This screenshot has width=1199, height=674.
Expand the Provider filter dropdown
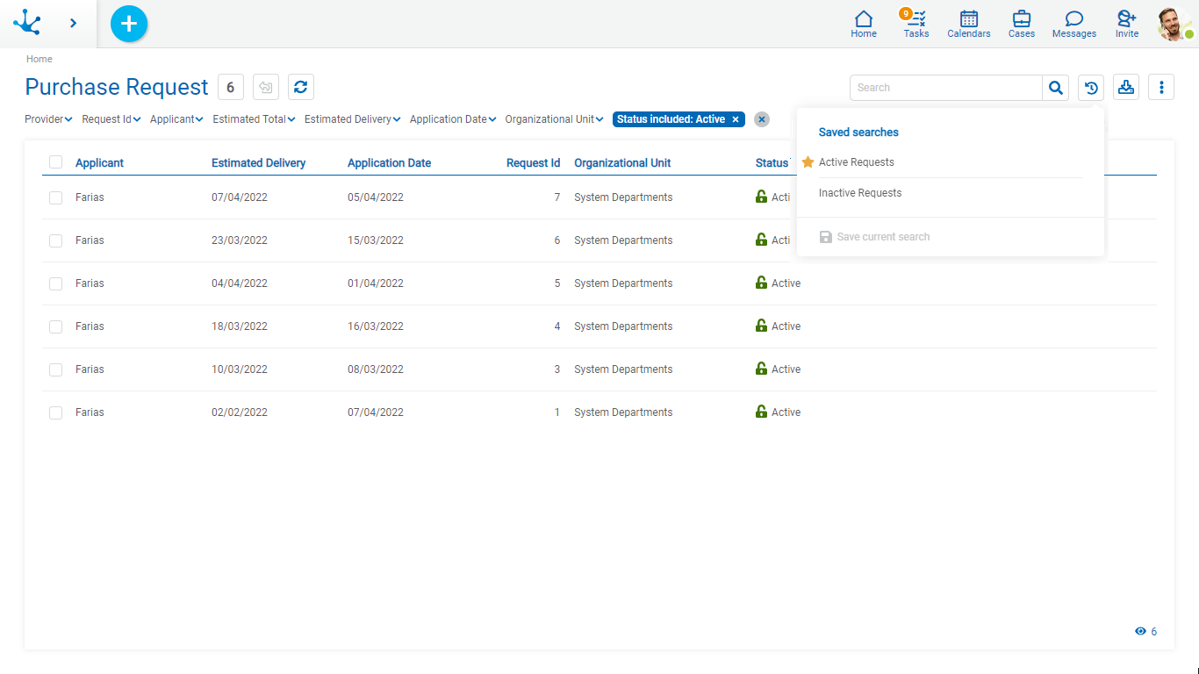coord(48,119)
